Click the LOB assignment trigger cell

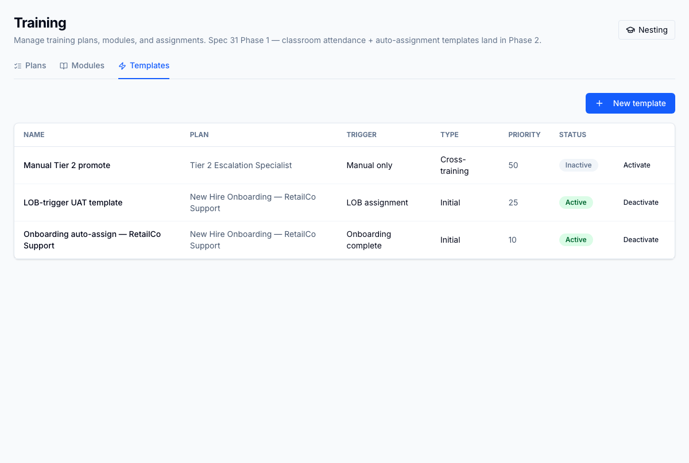pyautogui.click(x=377, y=203)
